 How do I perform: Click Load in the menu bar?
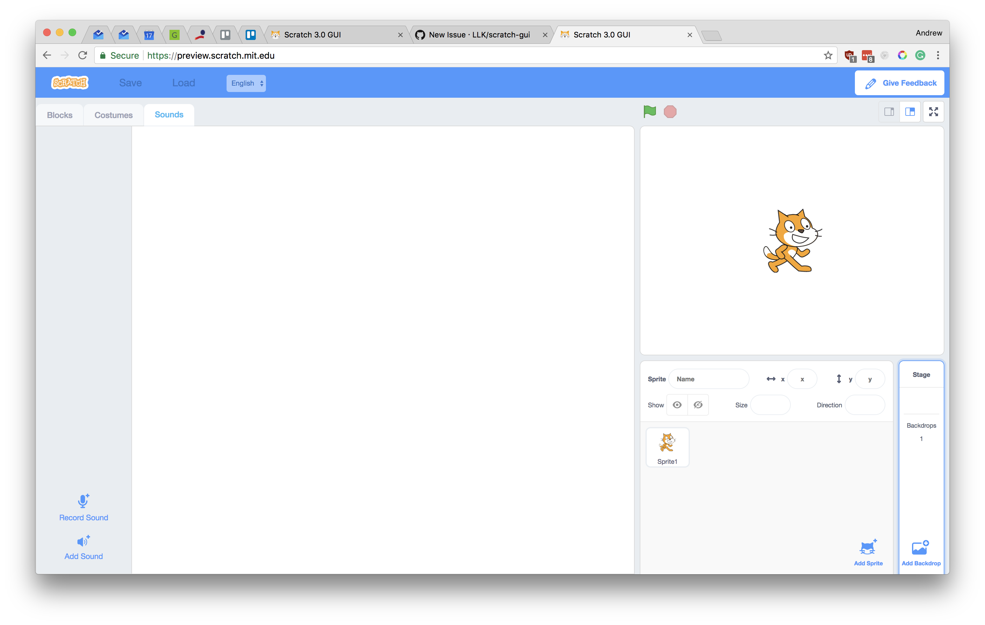coord(183,82)
